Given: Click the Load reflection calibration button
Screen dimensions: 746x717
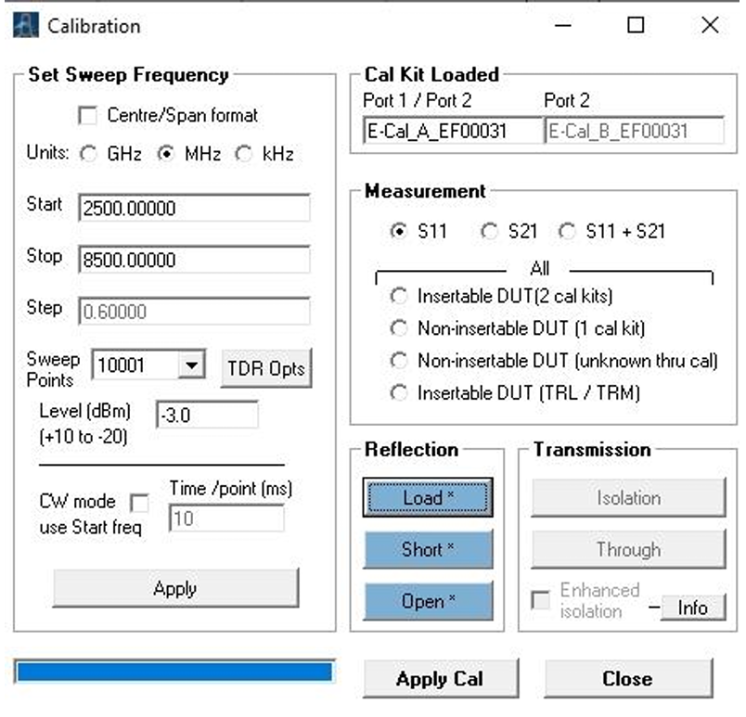Looking at the screenshot, I should pos(428,498).
